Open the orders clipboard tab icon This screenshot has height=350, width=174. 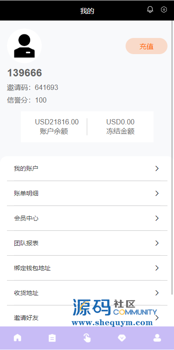point(52,338)
